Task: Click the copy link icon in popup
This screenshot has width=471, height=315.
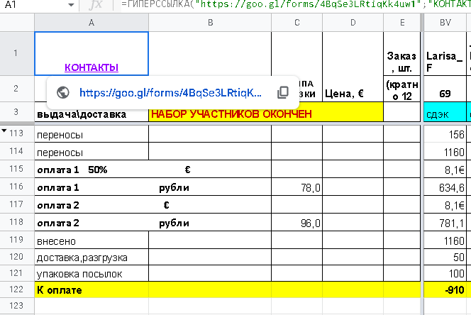Action: (x=282, y=92)
